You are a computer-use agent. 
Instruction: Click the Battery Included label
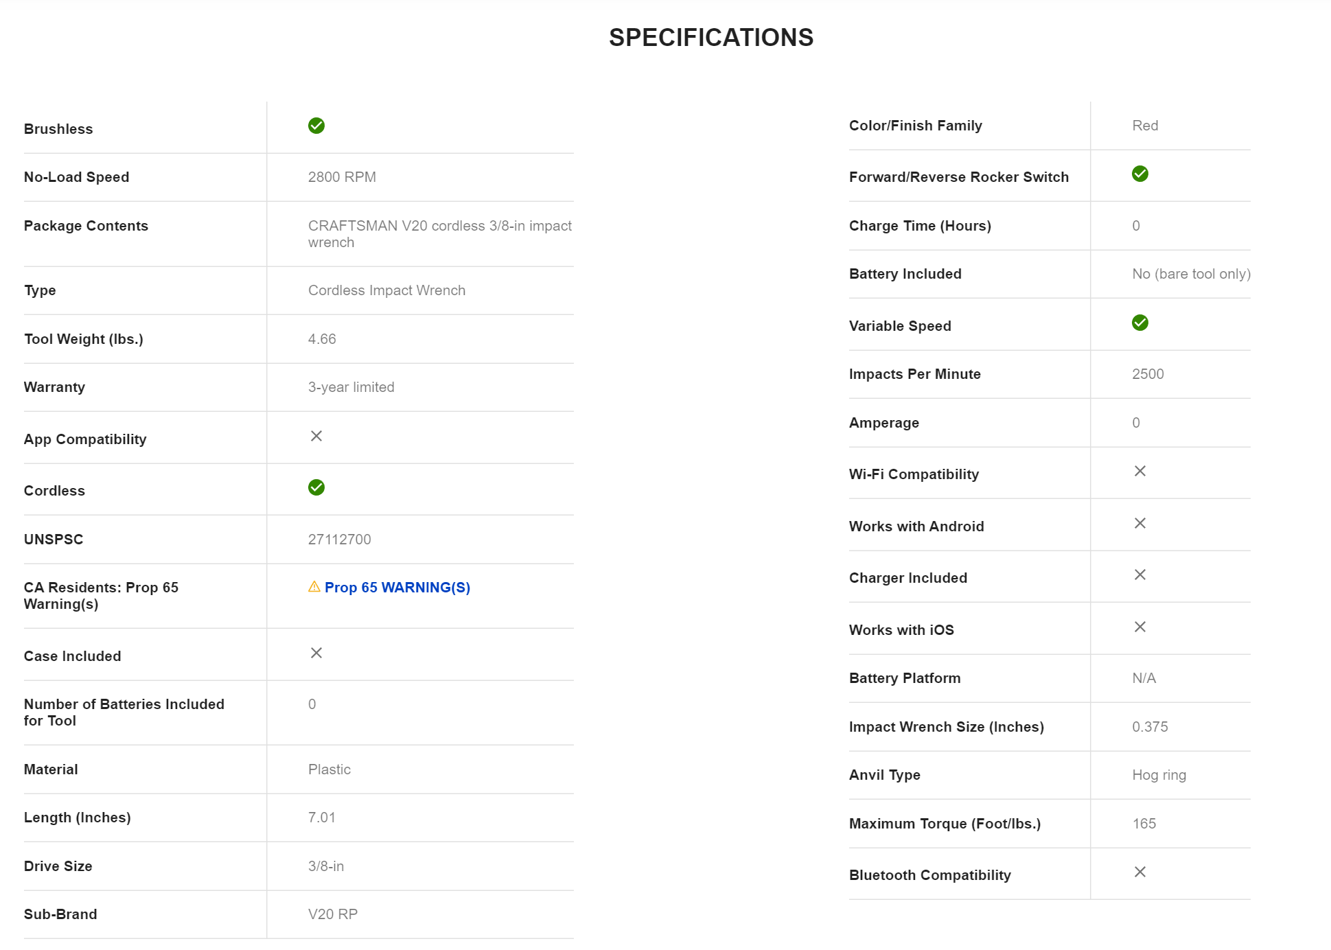(x=905, y=274)
